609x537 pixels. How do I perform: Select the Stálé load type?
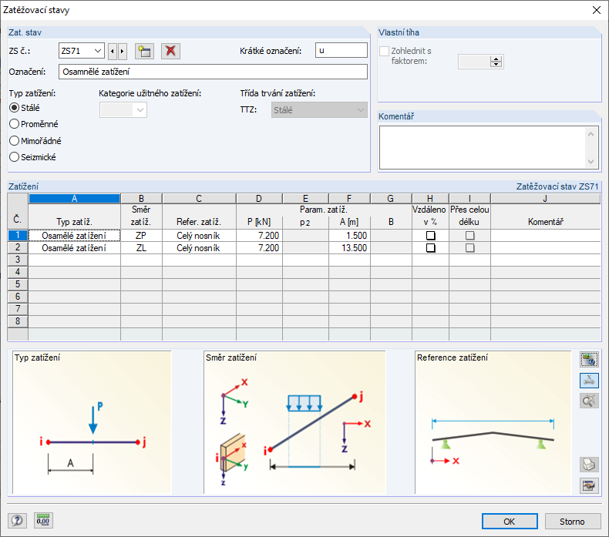point(15,108)
